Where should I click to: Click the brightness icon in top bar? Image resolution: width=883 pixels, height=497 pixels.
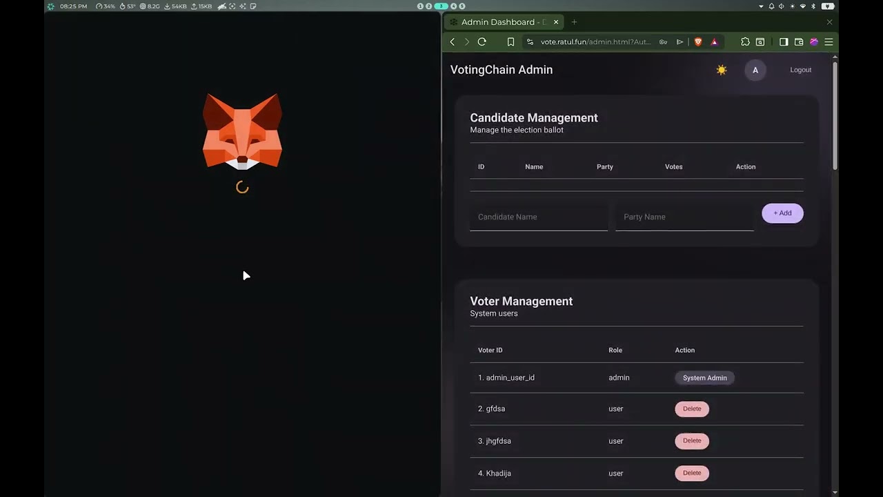tap(792, 6)
